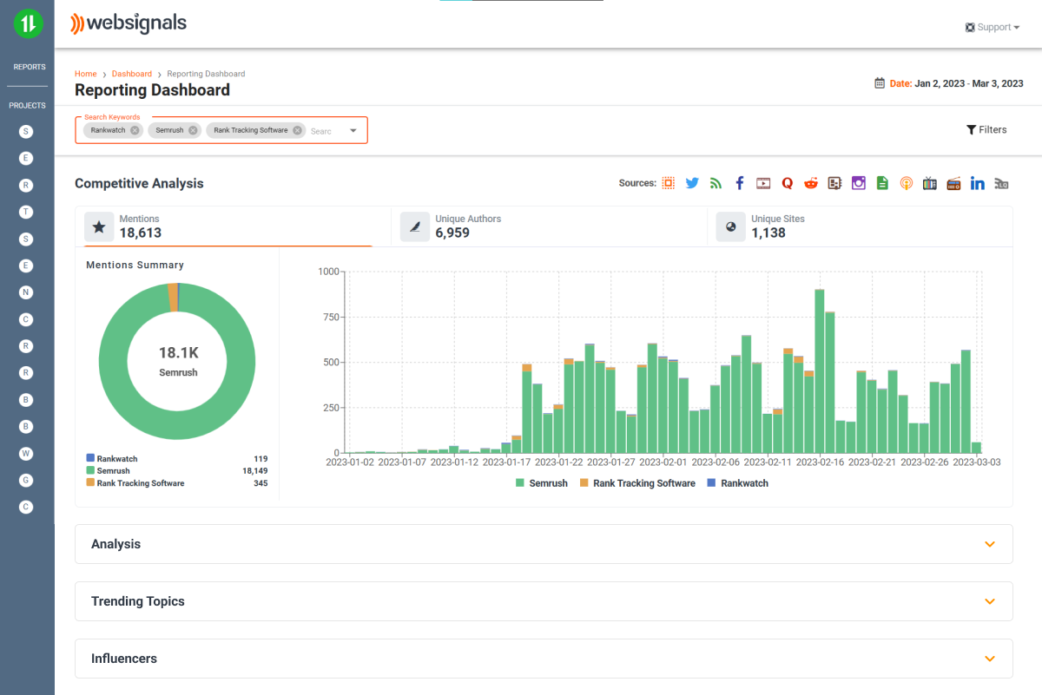Toggle the Twitter source icon
Viewport: 1042px width, 695px height.
(x=692, y=183)
